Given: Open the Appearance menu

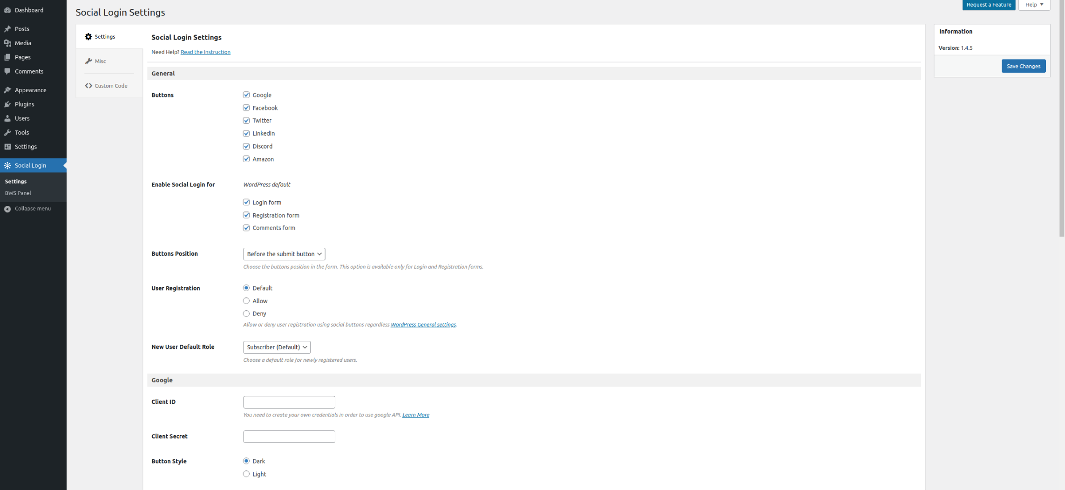Looking at the screenshot, I should pyautogui.click(x=33, y=90).
